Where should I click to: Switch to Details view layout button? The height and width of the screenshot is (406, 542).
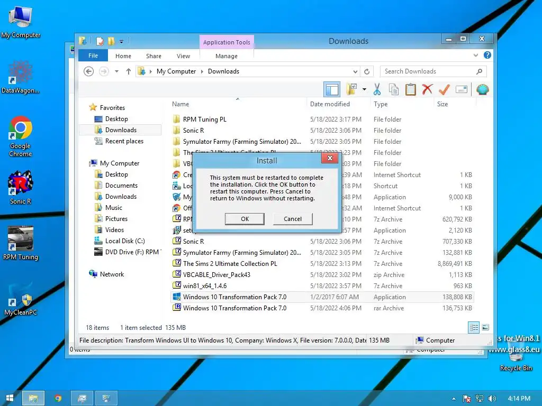click(474, 327)
